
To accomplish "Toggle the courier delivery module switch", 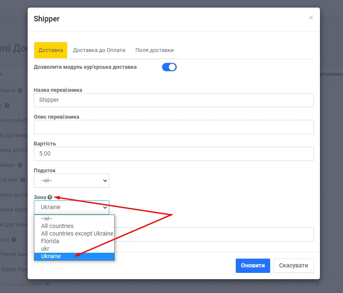I will 169,67.
